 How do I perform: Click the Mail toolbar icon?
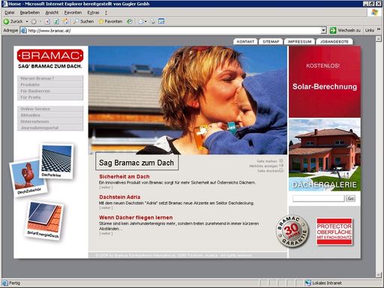pyautogui.click(x=141, y=22)
